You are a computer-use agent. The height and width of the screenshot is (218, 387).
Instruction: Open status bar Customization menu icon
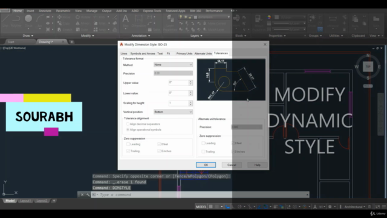click(x=384, y=206)
